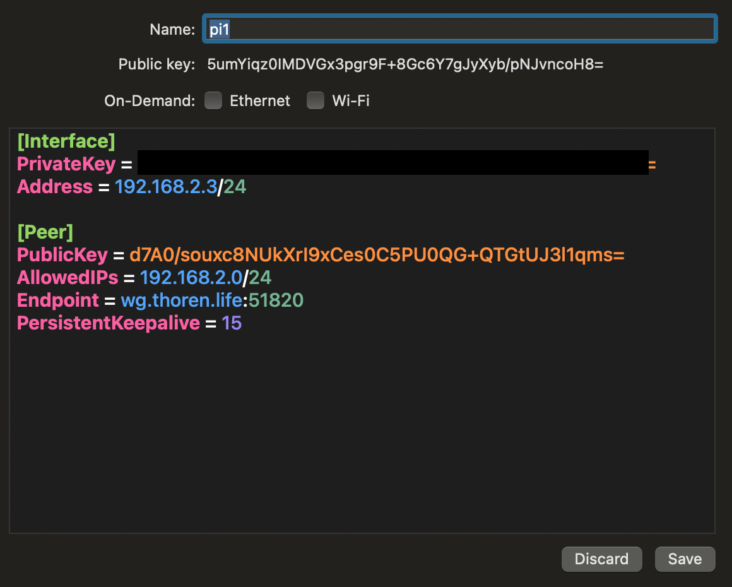Click the Ethernet label text
Image resolution: width=732 pixels, height=587 pixels.
pyautogui.click(x=259, y=101)
